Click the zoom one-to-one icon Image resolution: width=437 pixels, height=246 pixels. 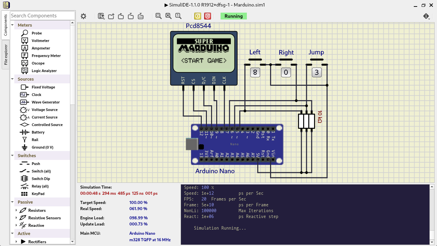[178, 16]
